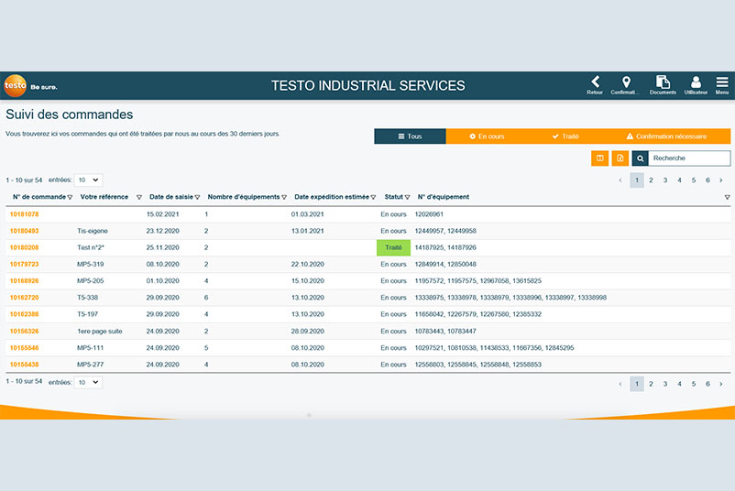
Task: Open order 10180208
Action: (x=25, y=247)
